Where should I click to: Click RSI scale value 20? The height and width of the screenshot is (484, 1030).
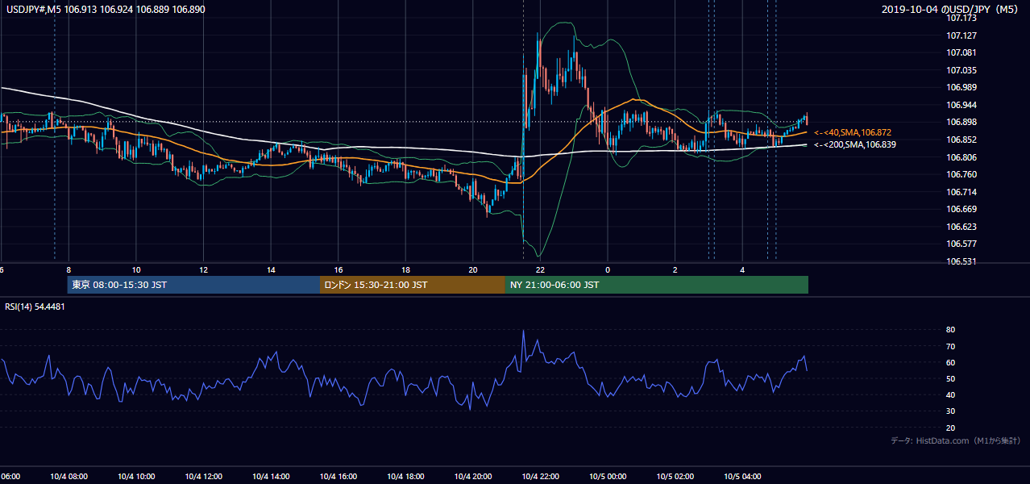click(x=951, y=428)
